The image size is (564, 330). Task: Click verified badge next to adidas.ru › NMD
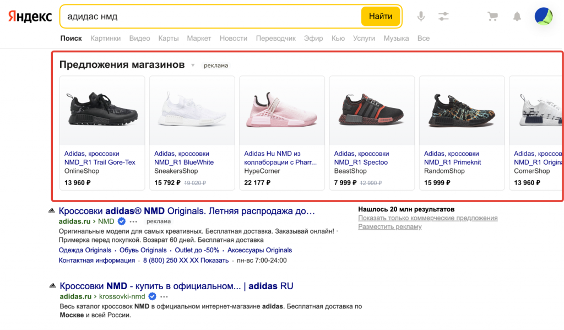click(x=122, y=221)
